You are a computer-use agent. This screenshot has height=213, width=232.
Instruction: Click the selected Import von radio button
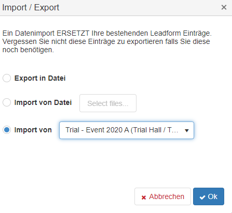7,130
